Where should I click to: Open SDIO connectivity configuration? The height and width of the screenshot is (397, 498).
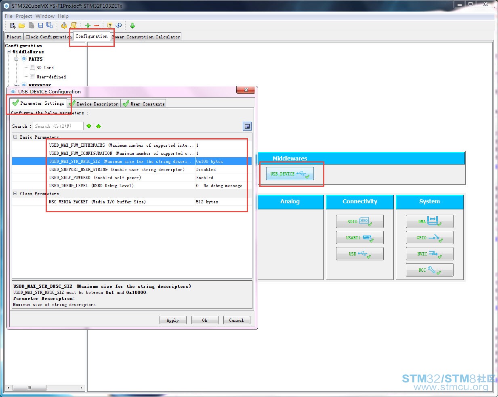click(360, 221)
